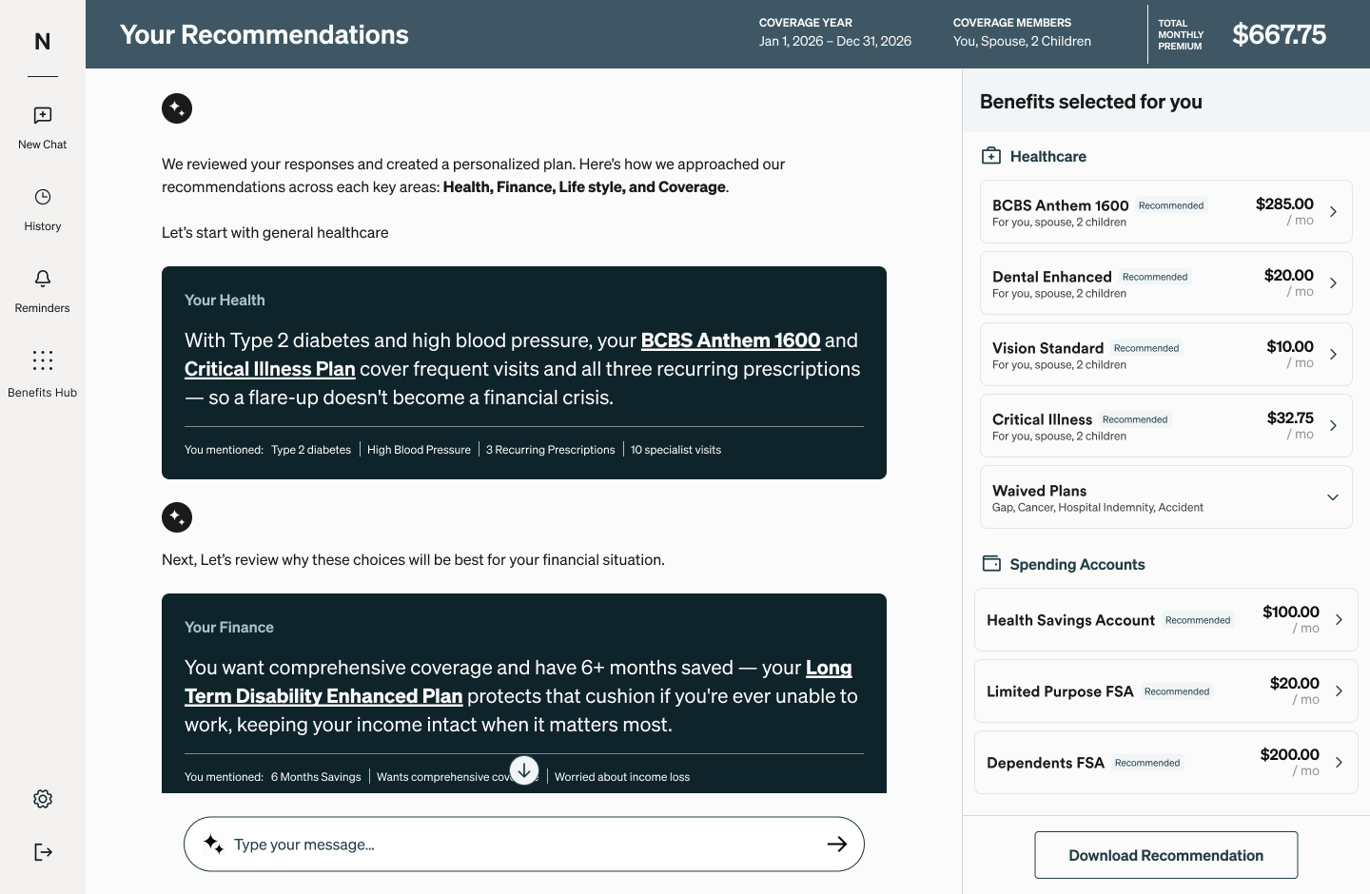
Task: Click the 3 Recurring Prescriptions tag
Action: pos(550,450)
